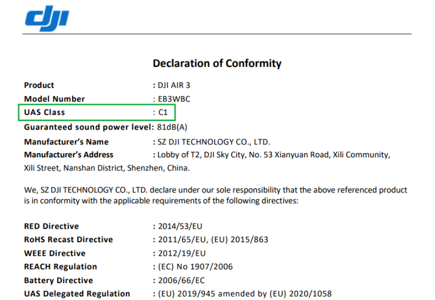Click the RED Directive label

(x=52, y=226)
